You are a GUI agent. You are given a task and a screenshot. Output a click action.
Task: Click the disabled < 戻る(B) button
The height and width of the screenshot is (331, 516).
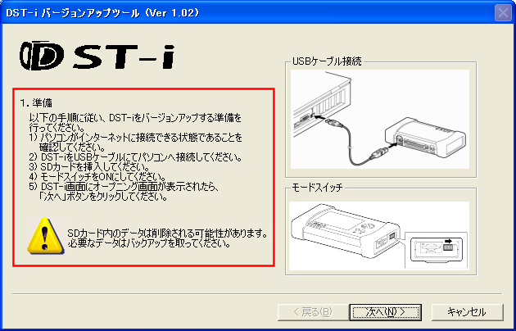point(313,312)
